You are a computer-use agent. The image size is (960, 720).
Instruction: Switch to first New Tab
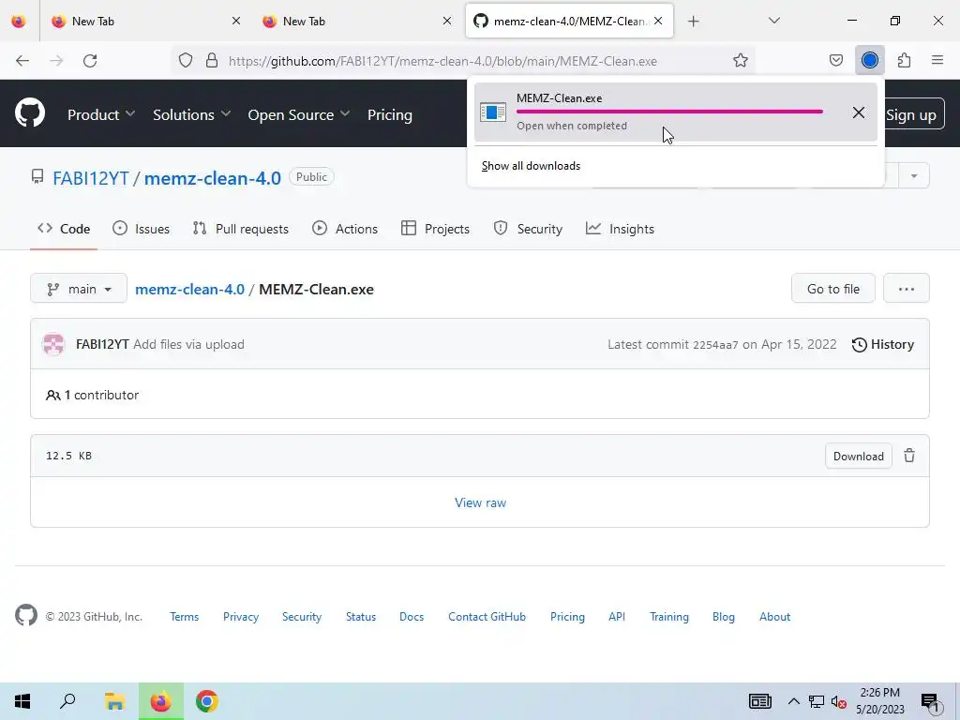coord(145,22)
